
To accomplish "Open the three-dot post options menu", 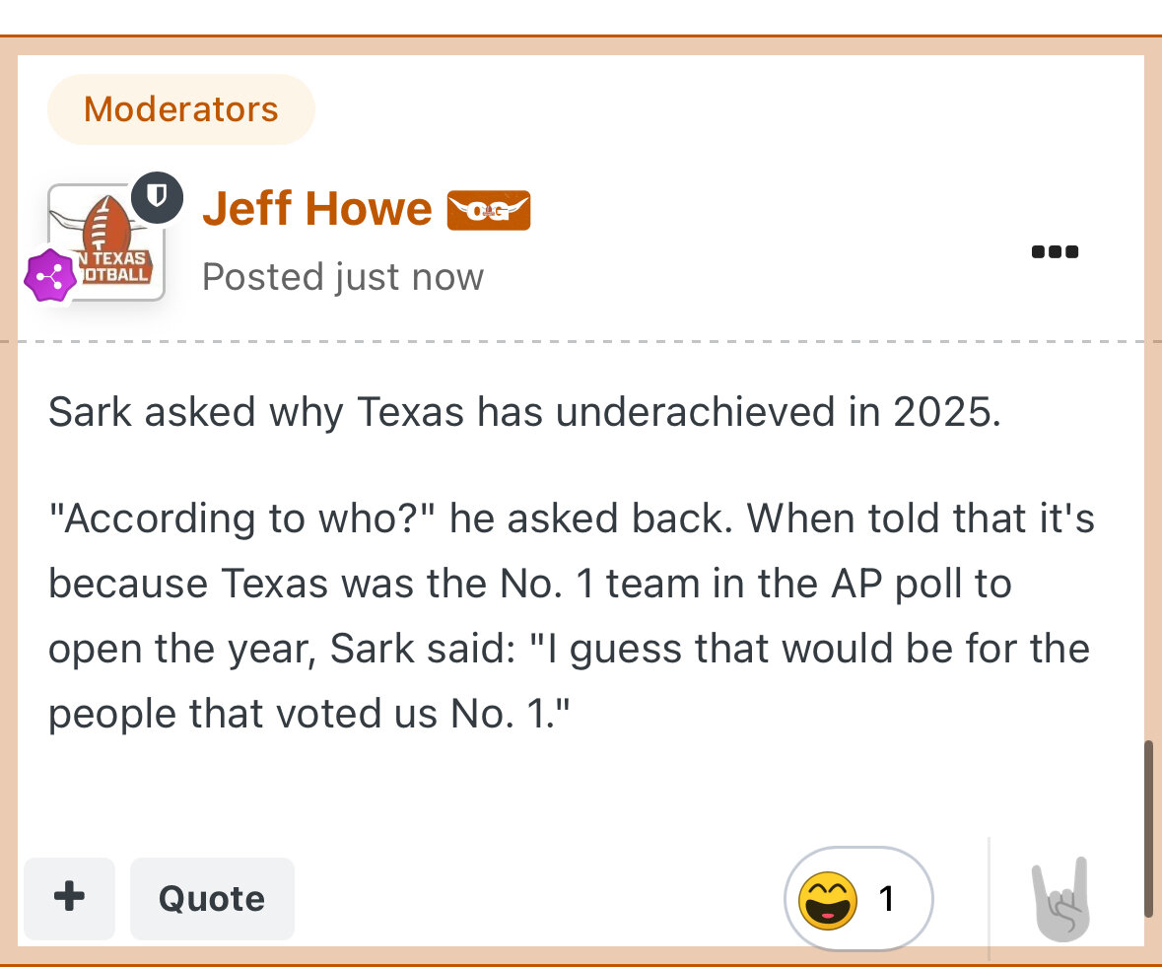I will [x=1055, y=252].
